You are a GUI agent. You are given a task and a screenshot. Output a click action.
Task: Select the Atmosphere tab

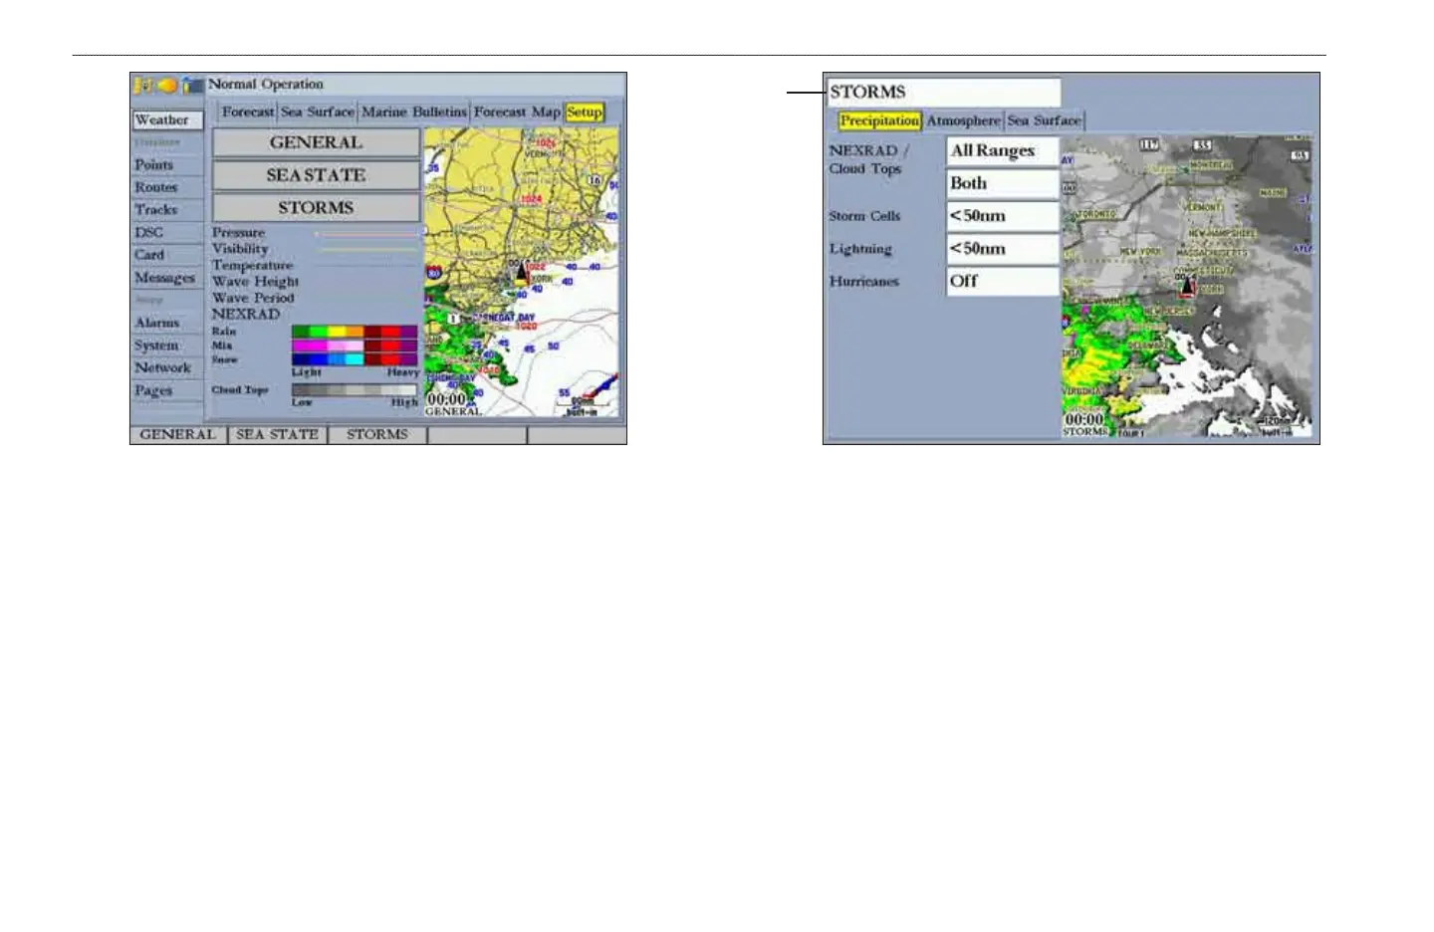[x=963, y=120]
